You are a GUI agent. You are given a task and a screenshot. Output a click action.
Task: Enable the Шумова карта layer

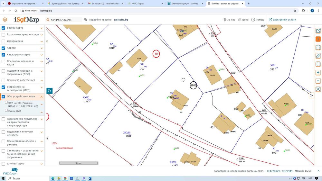pyautogui.click(x=3, y=164)
